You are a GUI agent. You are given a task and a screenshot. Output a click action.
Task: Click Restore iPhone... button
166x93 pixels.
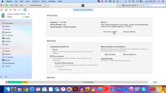click(130, 32)
